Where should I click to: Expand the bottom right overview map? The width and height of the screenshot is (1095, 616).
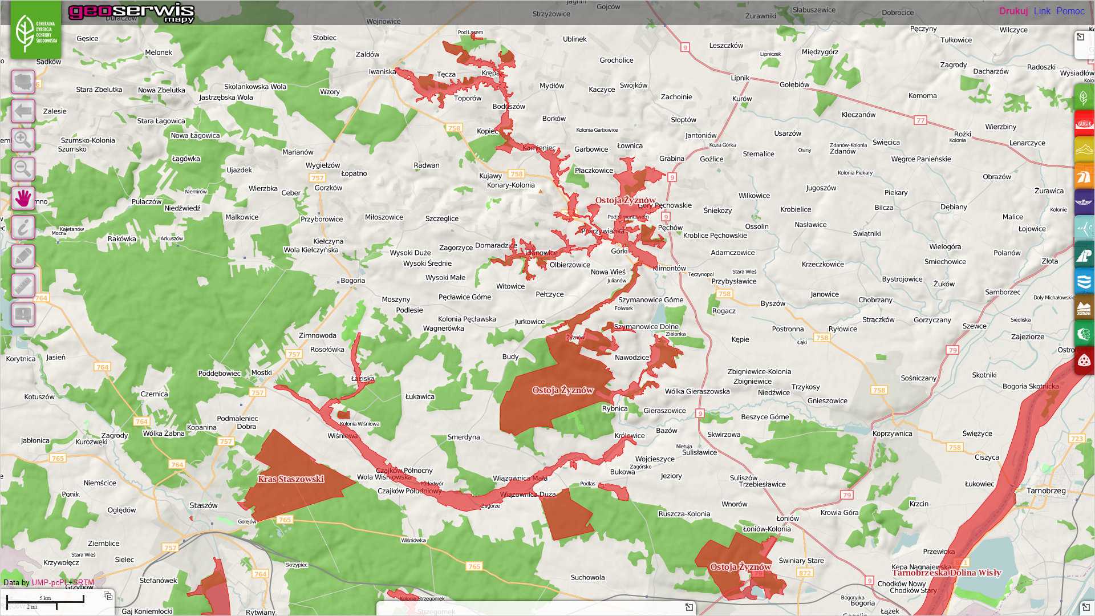coord(1086,607)
